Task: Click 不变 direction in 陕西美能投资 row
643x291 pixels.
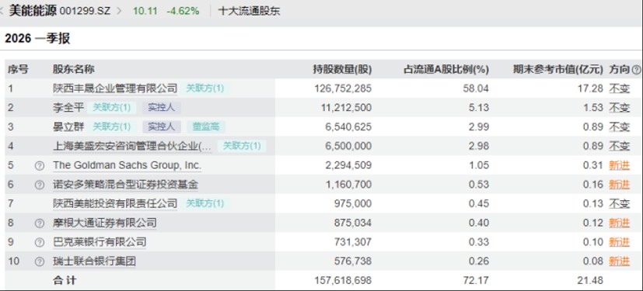Action: [619, 203]
